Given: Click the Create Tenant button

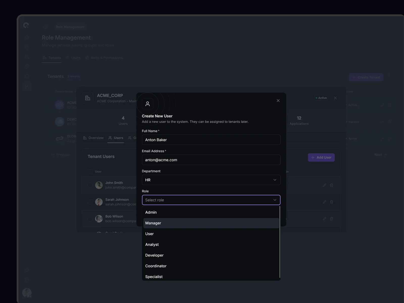Looking at the screenshot, I should click(x=366, y=77).
